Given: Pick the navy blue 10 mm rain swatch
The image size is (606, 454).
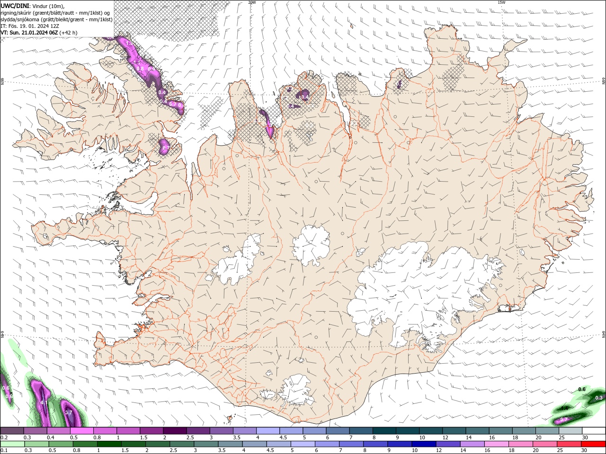Looking at the screenshot, I should coord(423,444).
